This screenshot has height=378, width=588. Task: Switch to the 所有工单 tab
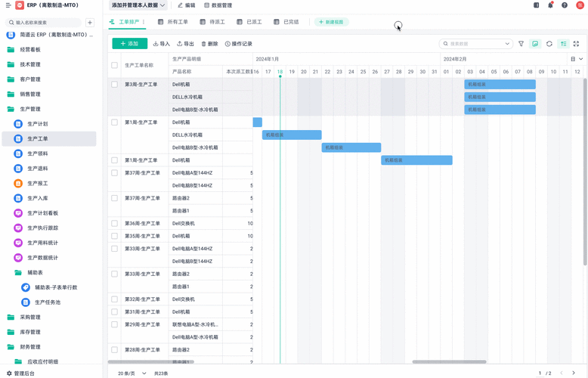point(173,22)
